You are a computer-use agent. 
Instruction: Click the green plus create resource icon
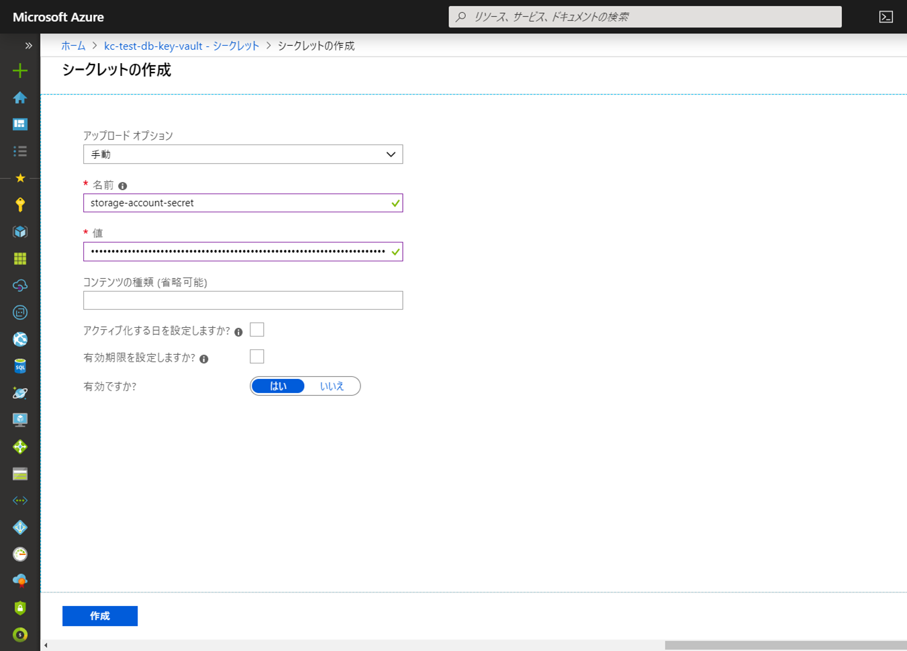click(x=20, y=71)
